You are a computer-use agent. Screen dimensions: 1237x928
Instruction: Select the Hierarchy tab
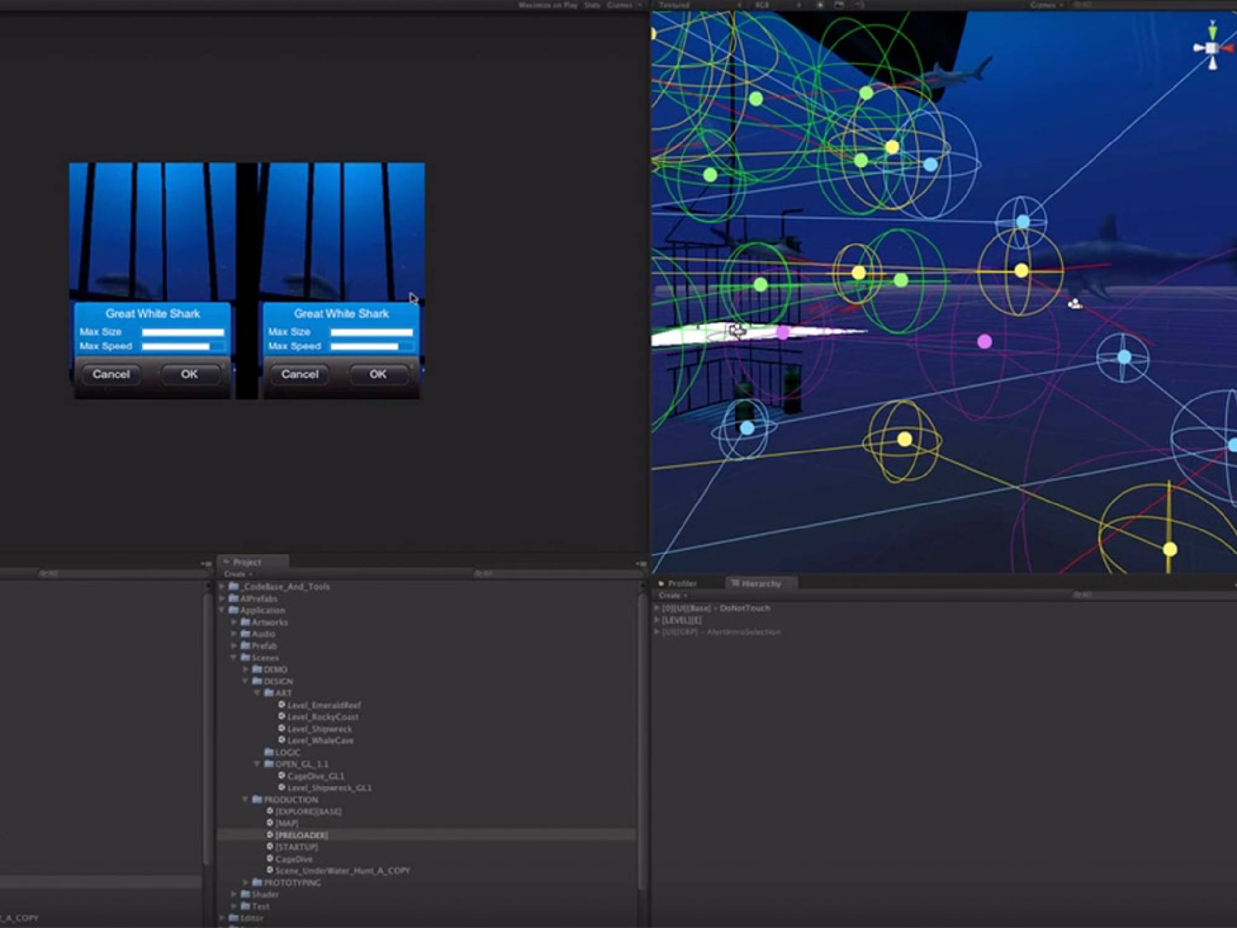(x=760, y=583)
